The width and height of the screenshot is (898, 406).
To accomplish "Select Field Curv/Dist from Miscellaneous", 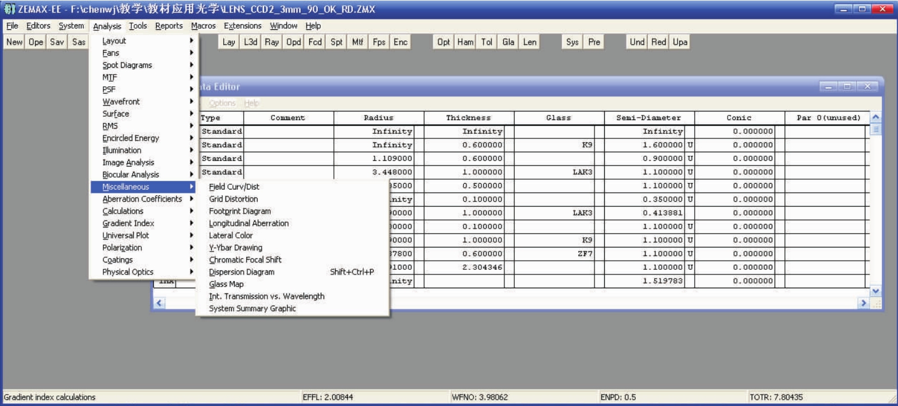I will coord(292,187).
